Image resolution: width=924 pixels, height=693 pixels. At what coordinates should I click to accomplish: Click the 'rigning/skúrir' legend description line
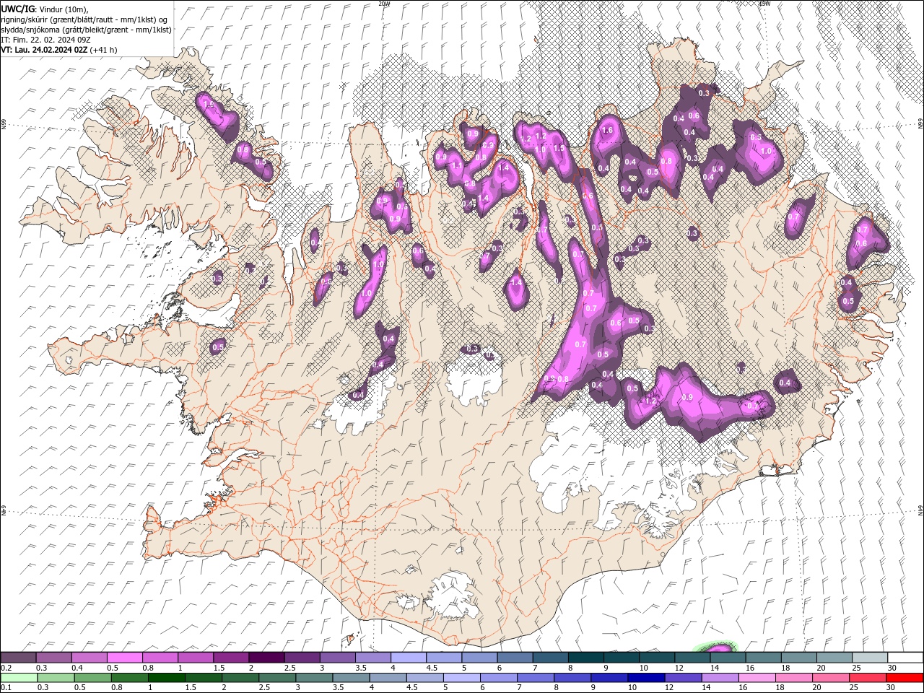[85, 19]
